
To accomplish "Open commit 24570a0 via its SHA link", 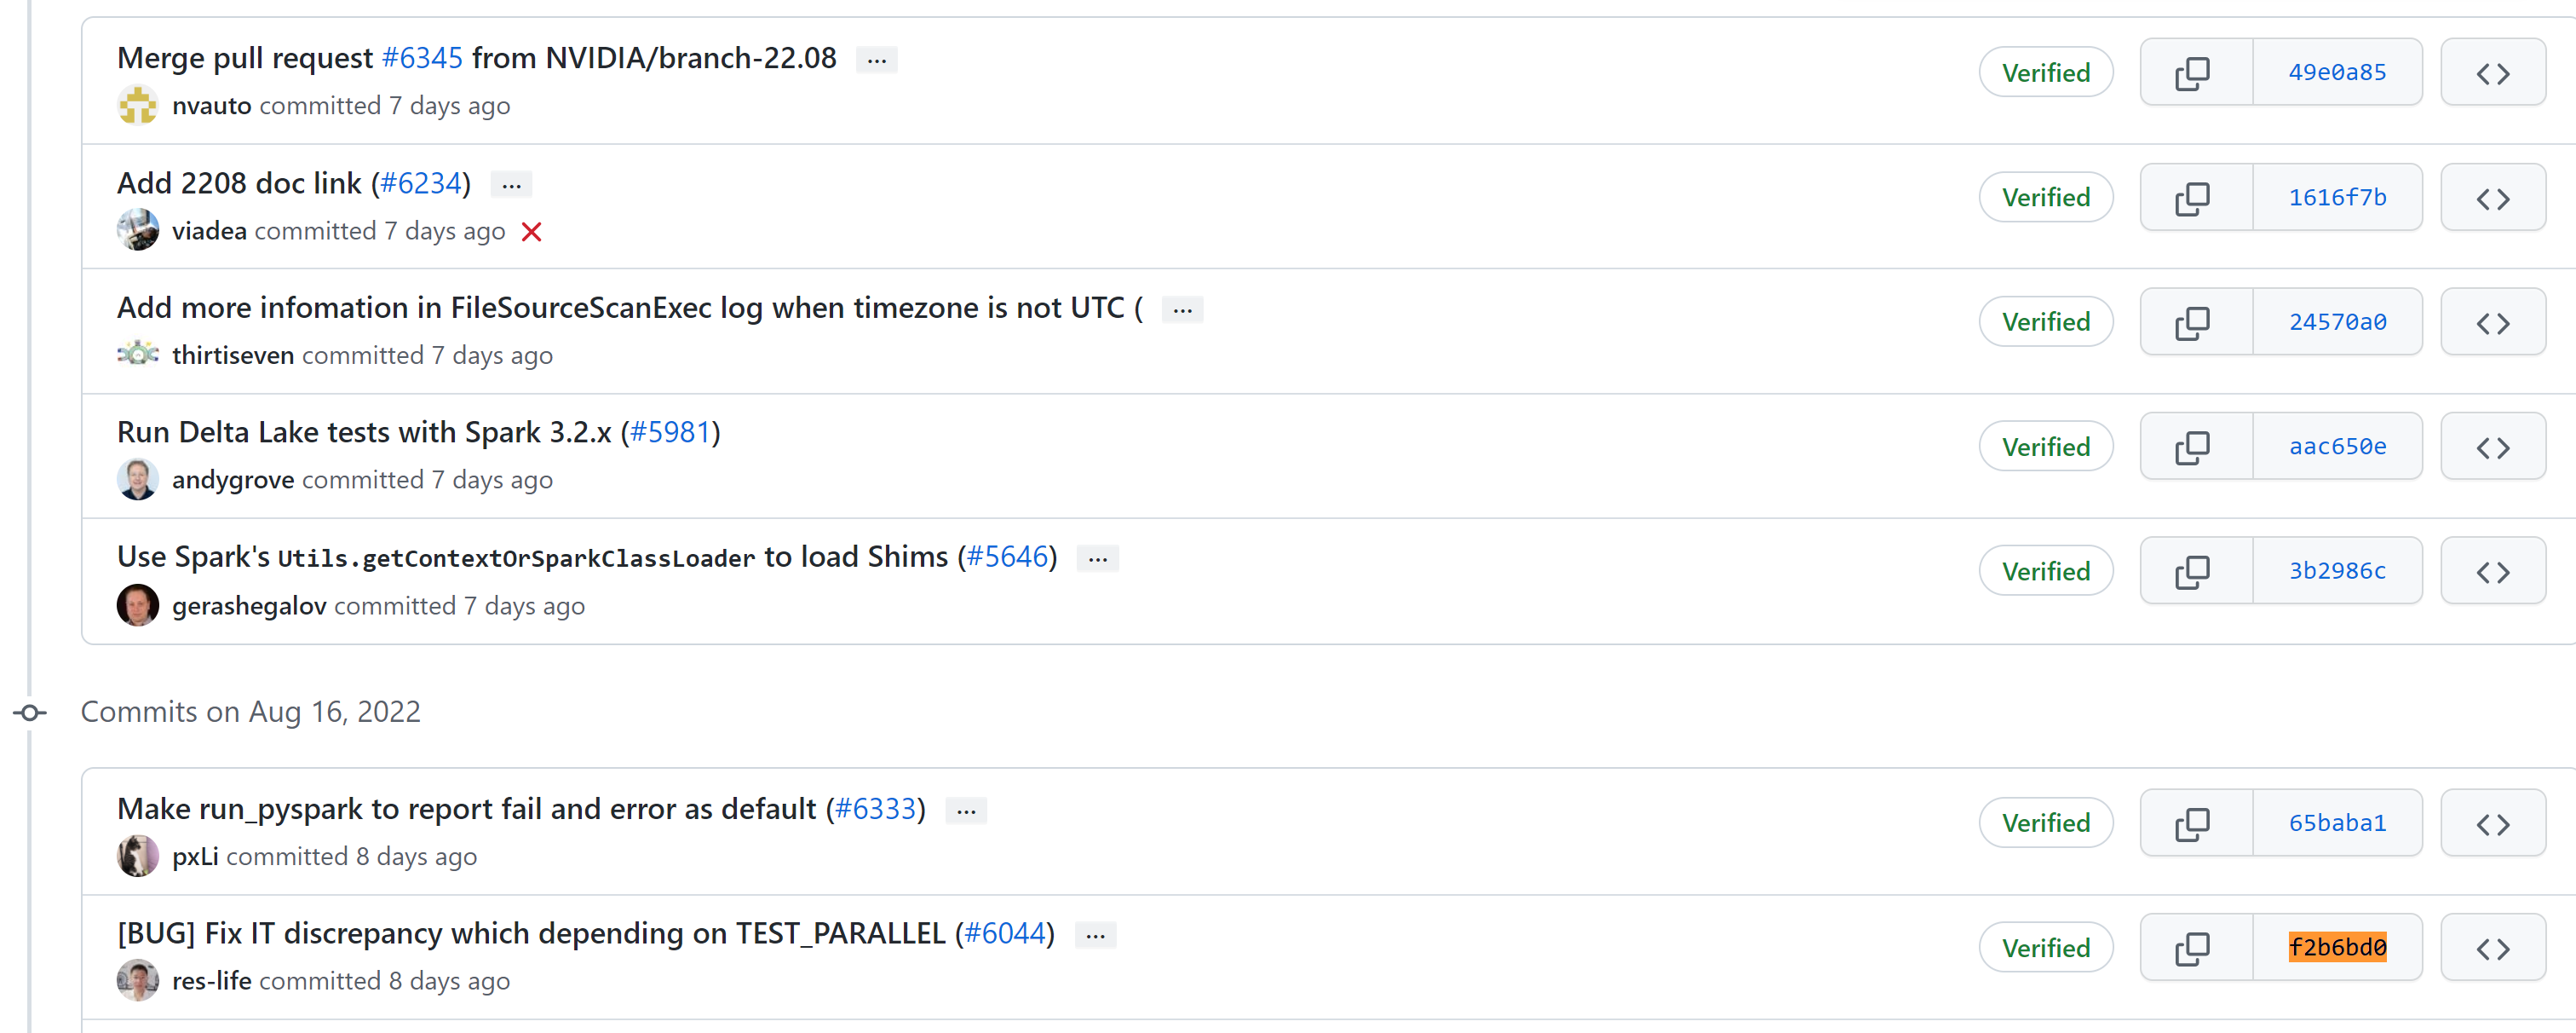I will coord(2337,321).
